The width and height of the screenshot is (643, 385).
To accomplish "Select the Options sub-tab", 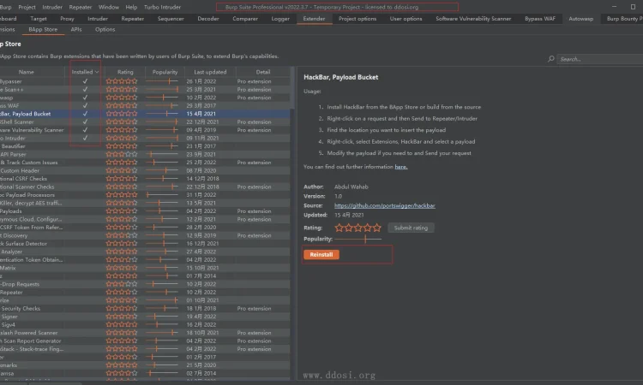I will click(105, 29).
